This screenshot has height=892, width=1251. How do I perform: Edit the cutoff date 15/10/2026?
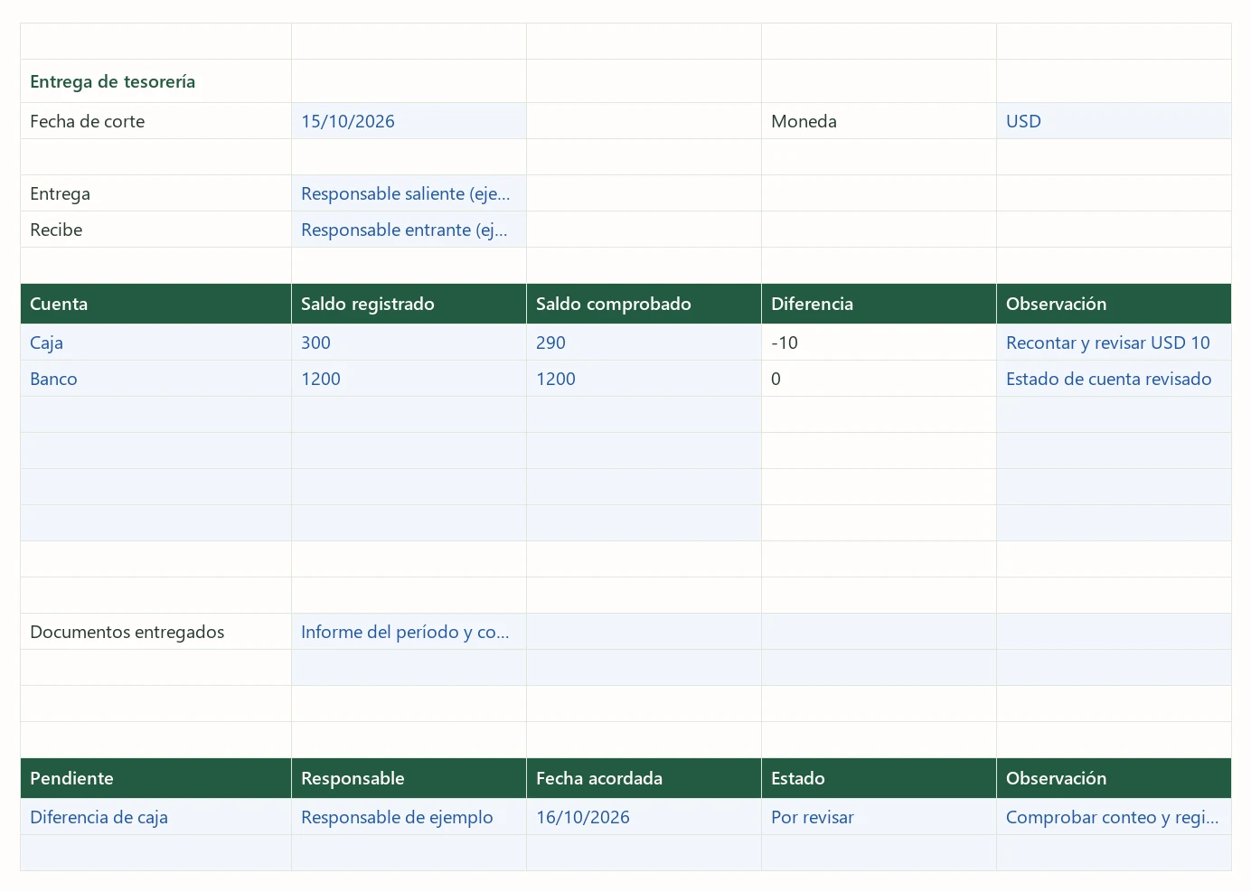(409, 121)
